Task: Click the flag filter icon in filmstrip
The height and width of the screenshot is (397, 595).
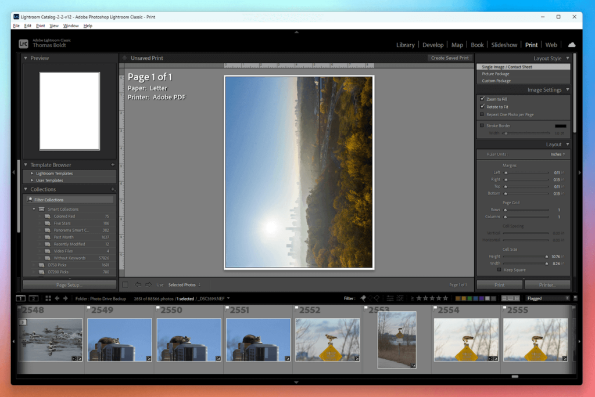Action: (363, 298)
